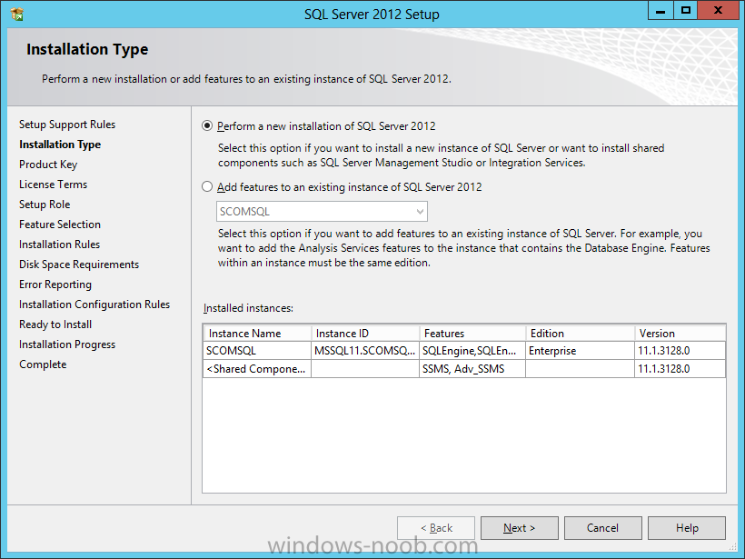Open Help for setup
Screen dimensions: 745x559
[x=687, y=528]
